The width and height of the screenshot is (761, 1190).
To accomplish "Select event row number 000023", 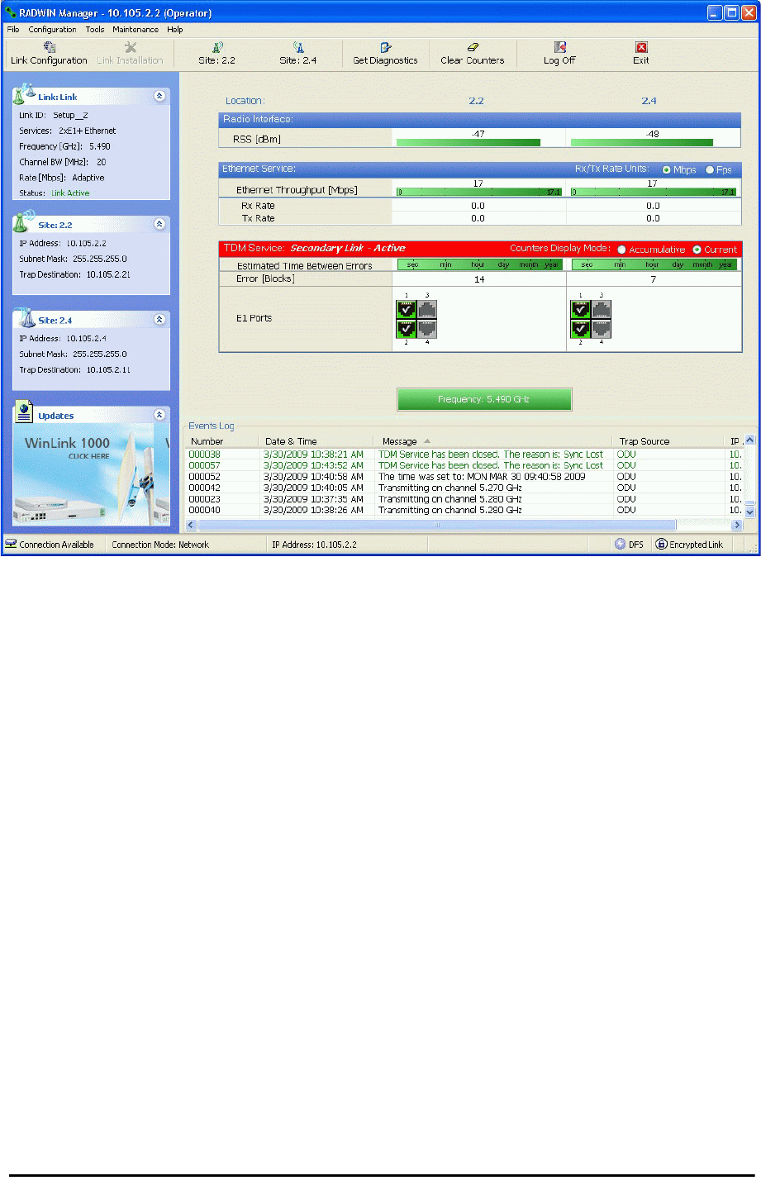I will coord(464,499).
